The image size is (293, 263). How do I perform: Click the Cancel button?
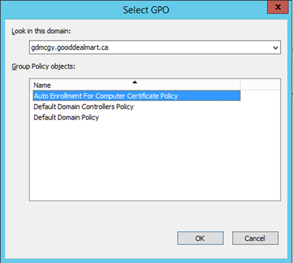tap(255, 238)
